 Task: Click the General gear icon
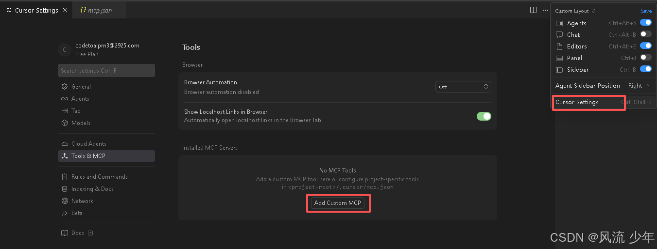65,87
